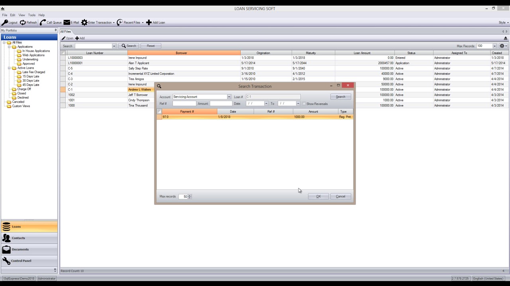Image resolution: width=510 pixels, height=286 pixels.
Task: Click the Control Panel wrench icon
Action: coord(6,261)
